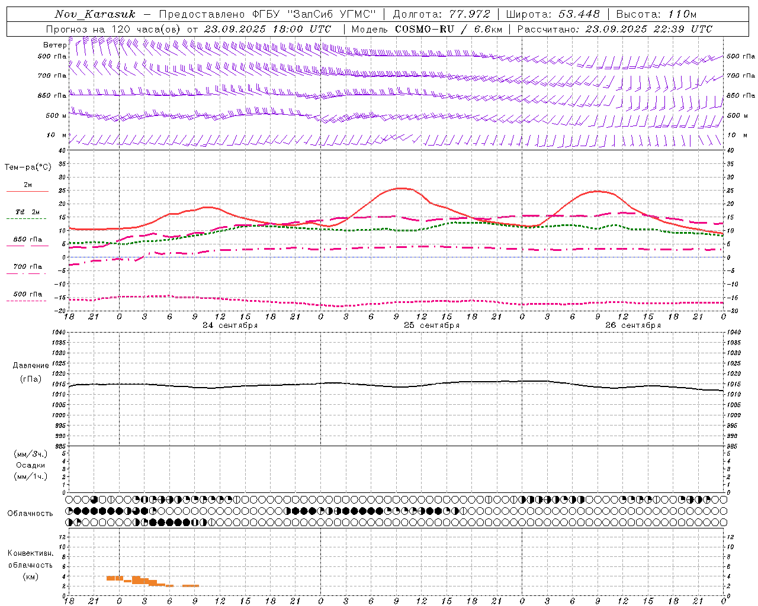Viewport: 758px width, 606px height.
Task: Select the forecast start text 23.09.2025 18:00 UTC
Action: (268, 29)
